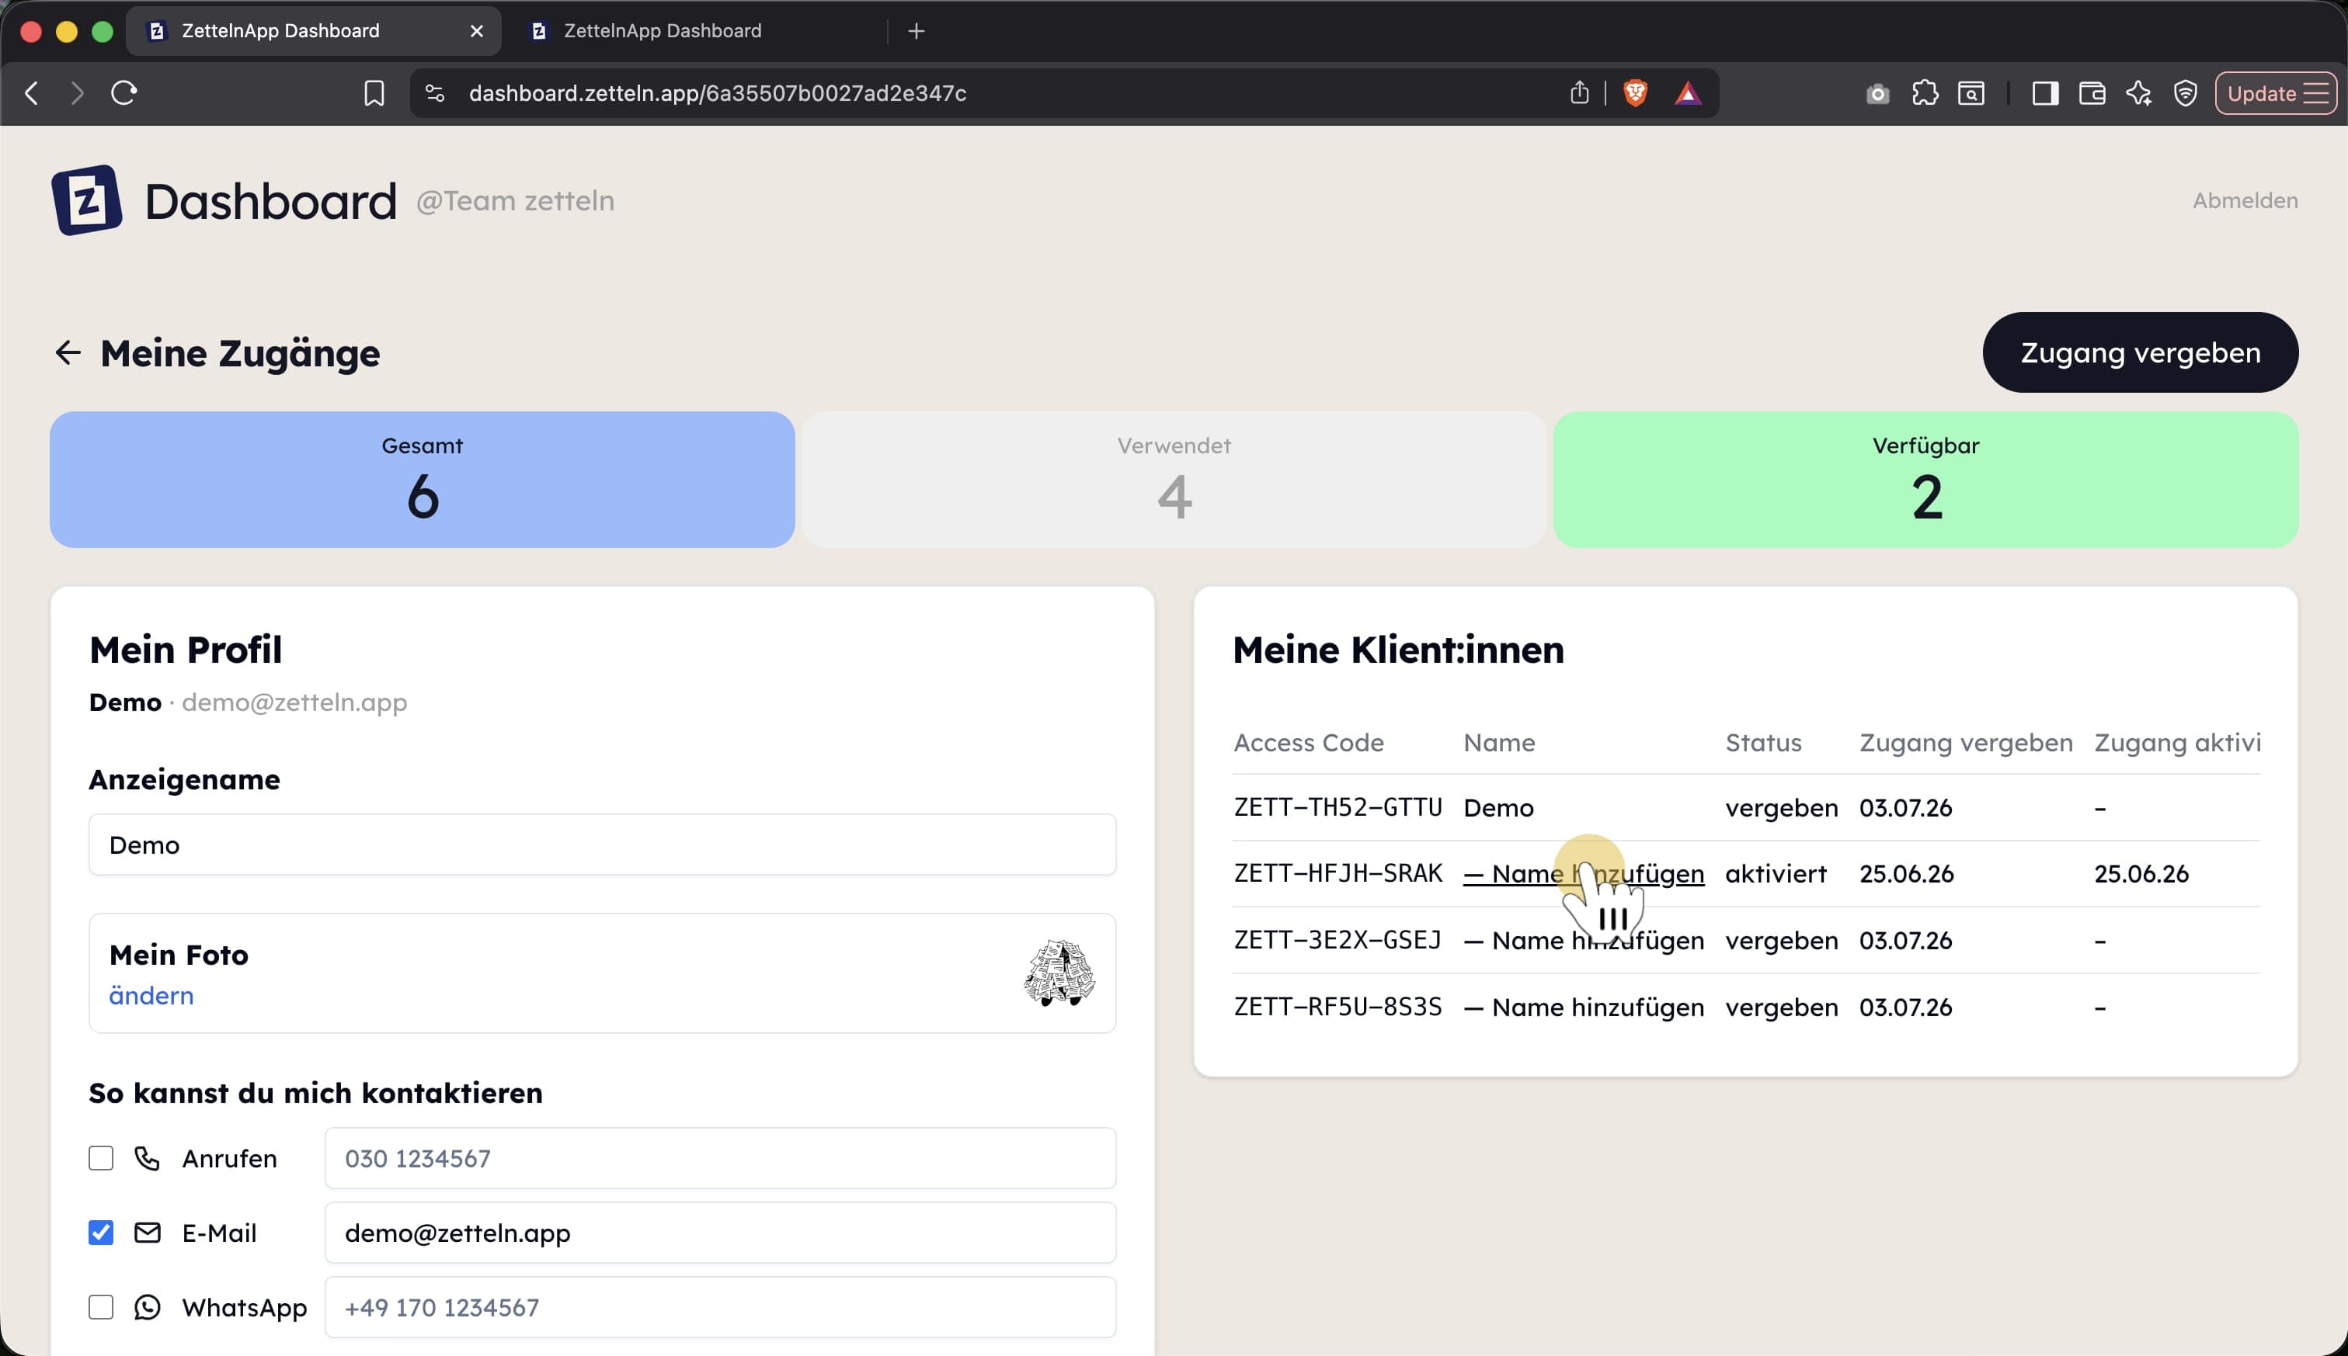Click the aktiviert status cell

pos(1776,873)
